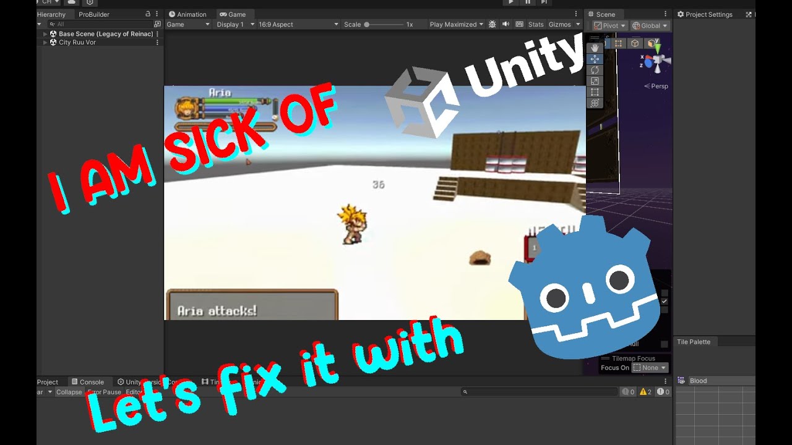
Task: Toggle Console error count filter
Action: click(x=663, y=392)
